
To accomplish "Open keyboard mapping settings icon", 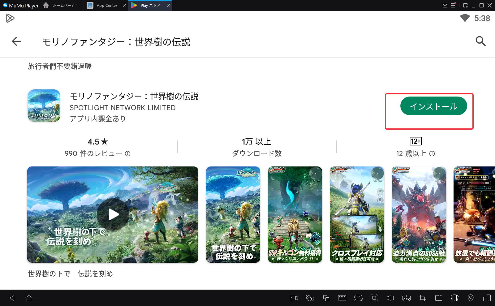I will [x=342, y=298].
